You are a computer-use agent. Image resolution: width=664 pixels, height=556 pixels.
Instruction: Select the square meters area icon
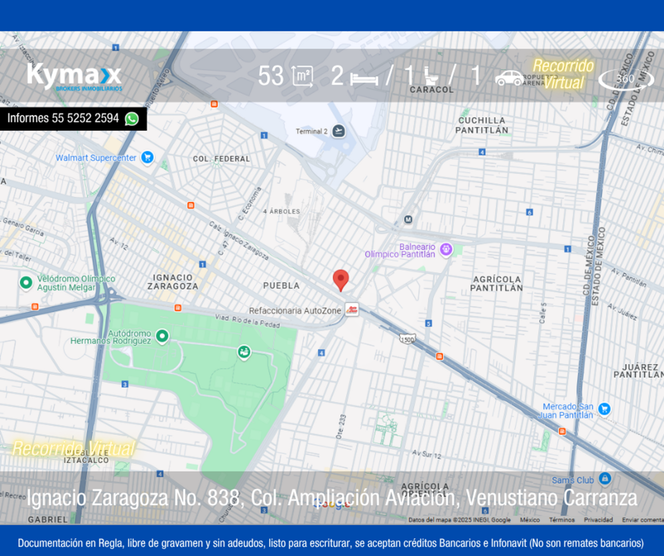(303, 76)
